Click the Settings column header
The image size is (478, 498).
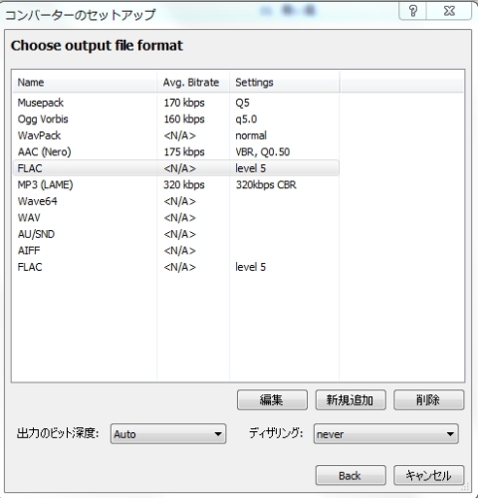[284, 82]
